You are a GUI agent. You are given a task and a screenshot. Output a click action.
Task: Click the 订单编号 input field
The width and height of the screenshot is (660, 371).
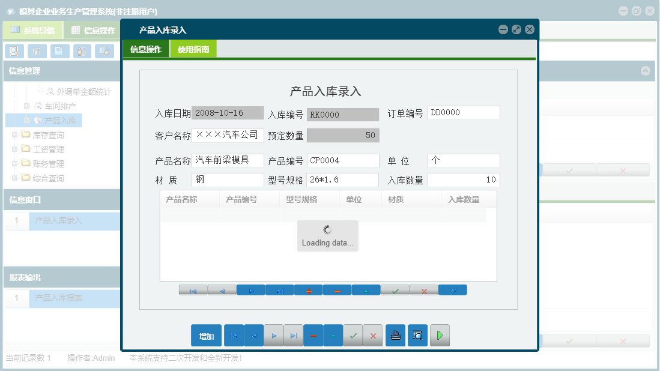tap(464, 112)
